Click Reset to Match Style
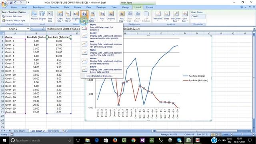 [x=13, y=20]
